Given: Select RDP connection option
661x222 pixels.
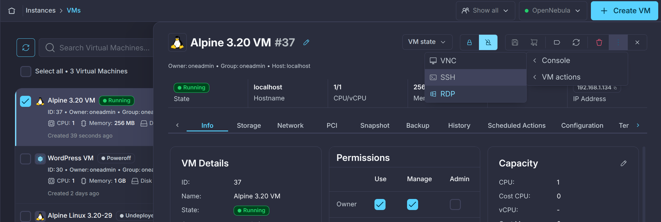Looking at the screenshot, I should pos(476,94).
